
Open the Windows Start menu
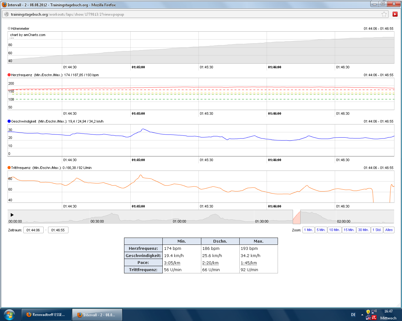[x=9, y=314]
